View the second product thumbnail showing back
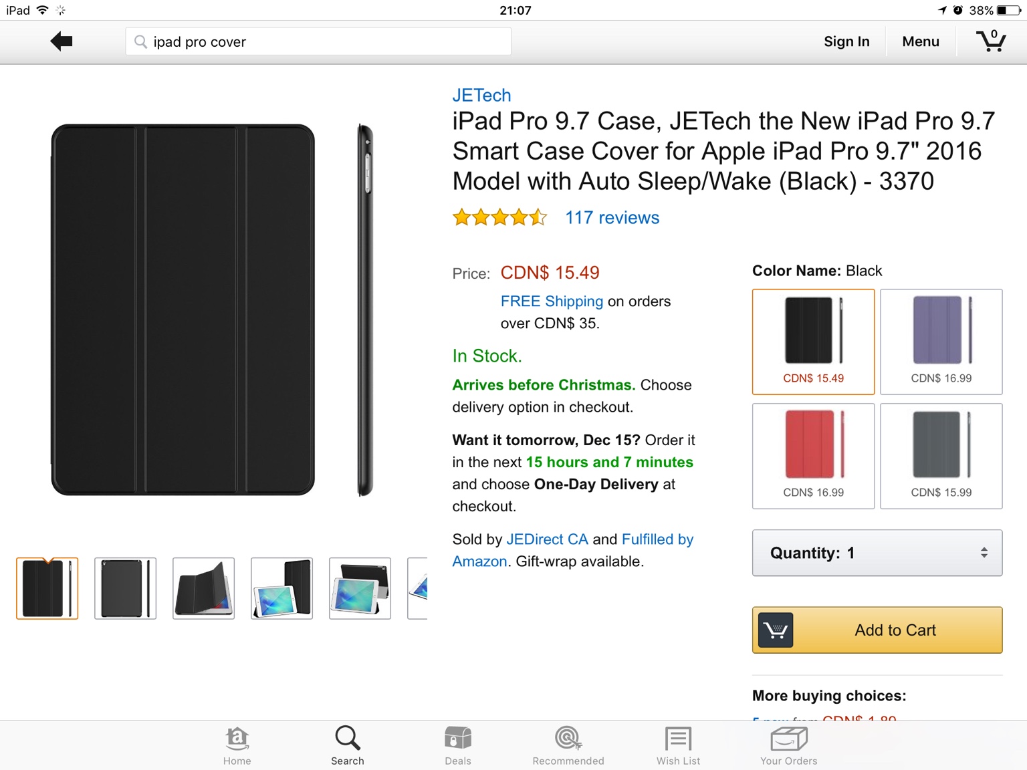Image resolution: width=1027 pixels, height=770 pixels. [125, 588]
